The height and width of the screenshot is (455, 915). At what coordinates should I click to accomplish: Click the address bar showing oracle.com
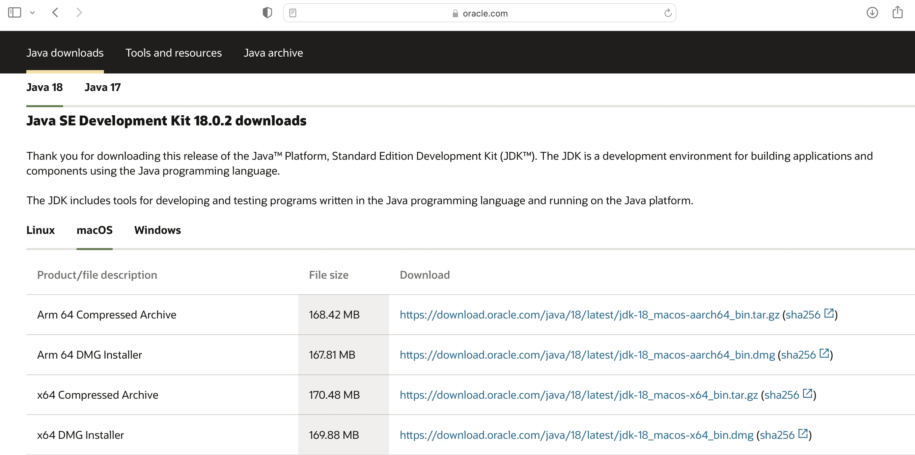[485, 13]
